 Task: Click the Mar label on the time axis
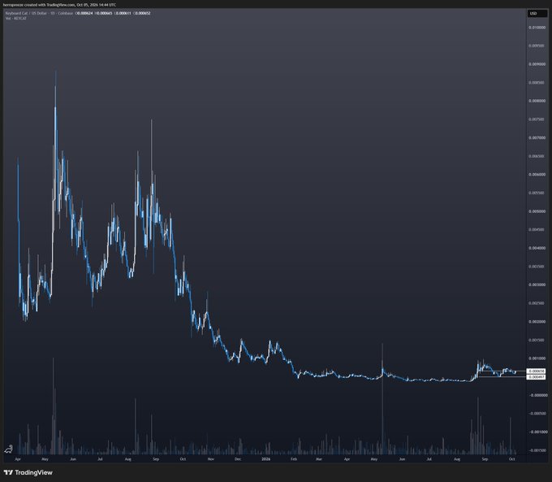tap(319, 459)
